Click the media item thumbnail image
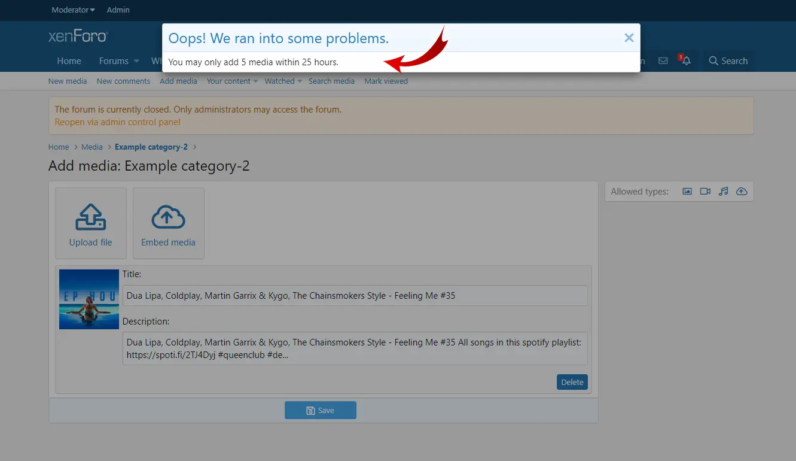The height and width of the screenshot is (461, 796). [x=89, y=299]
